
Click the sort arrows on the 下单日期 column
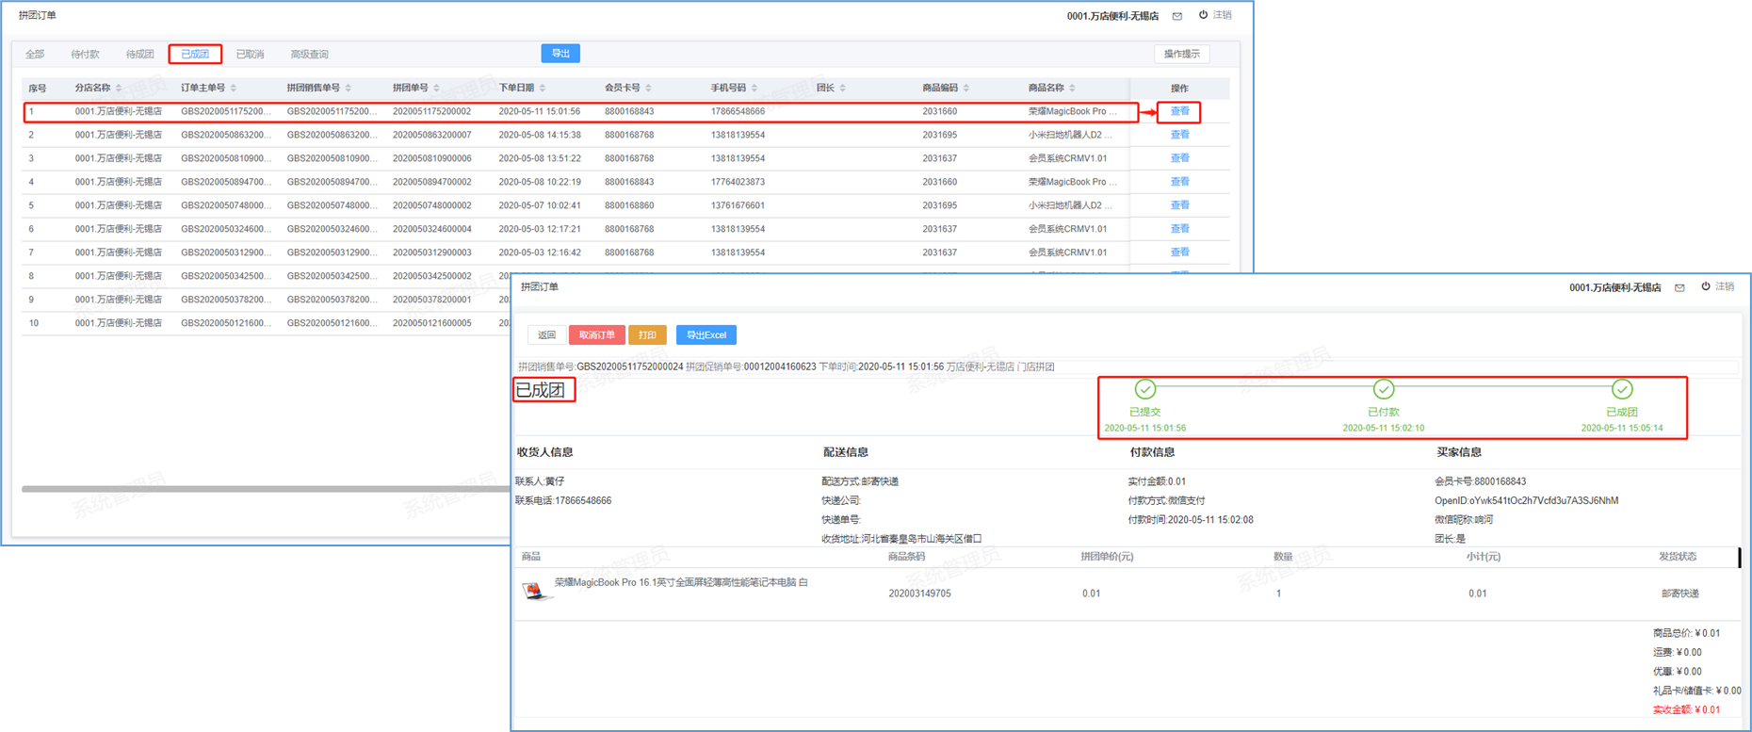pyautogui.click(x=543, y=89)
